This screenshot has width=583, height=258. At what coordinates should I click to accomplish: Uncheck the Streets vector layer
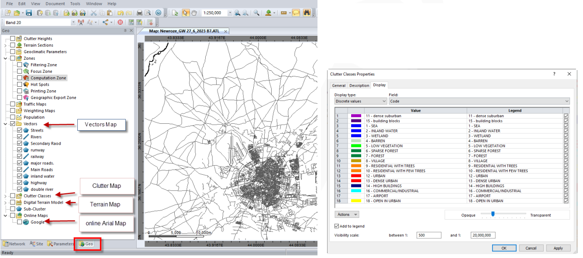pyautogui.click(x=19, y=130)
